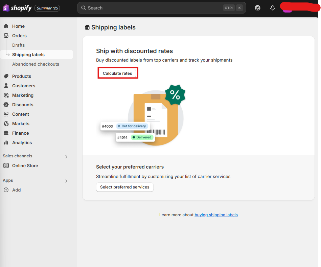The image size is (321, 267).
Task: Open the notifications bell icon
Action: (x=273, y=8)
